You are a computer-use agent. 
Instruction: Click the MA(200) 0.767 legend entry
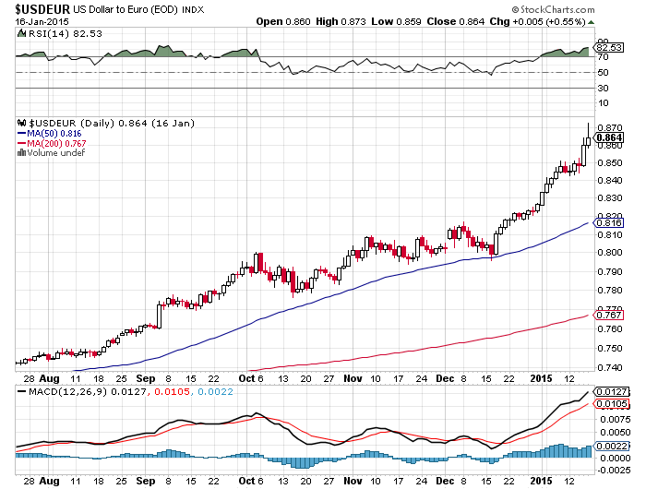click(x=52, y=143)
